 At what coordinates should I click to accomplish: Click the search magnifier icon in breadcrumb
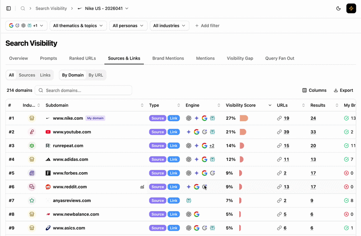[23, 9]
